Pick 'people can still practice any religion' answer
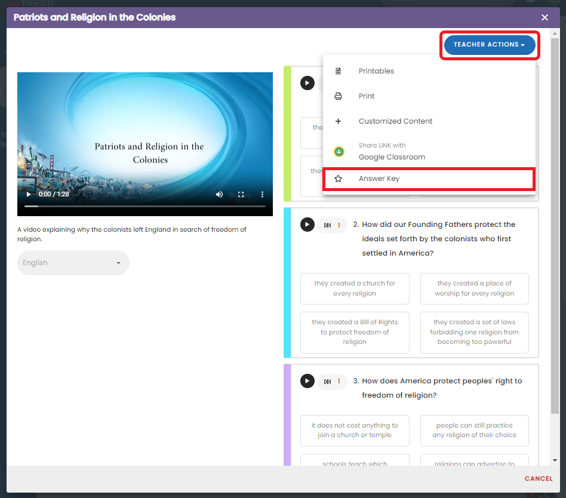Viewport: 566px width, 498px height. pos(474,430)
